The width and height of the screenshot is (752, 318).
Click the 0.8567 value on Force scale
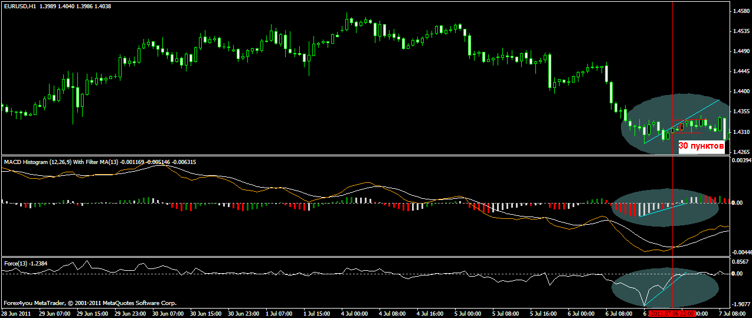click(x=740, y=261)
